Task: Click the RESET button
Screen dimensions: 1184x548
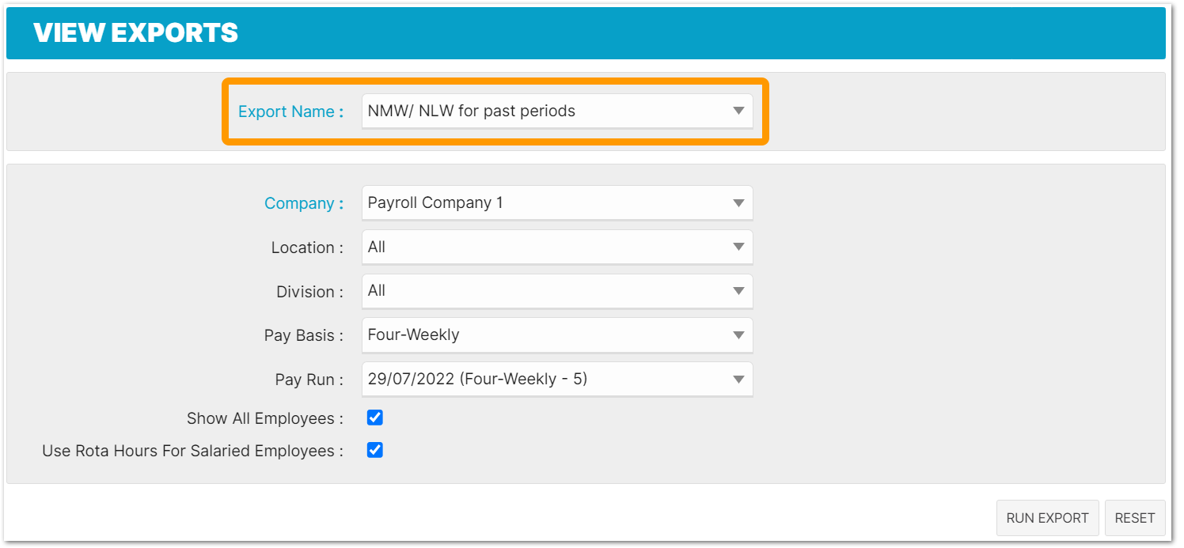Action: pyautogui.click(x=1134, y=518)
